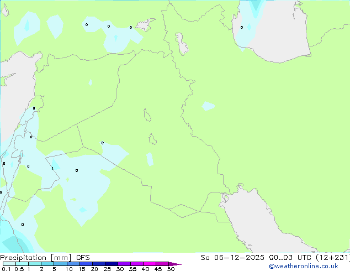Click the 'GFS' model label

(x=83, y=258)
